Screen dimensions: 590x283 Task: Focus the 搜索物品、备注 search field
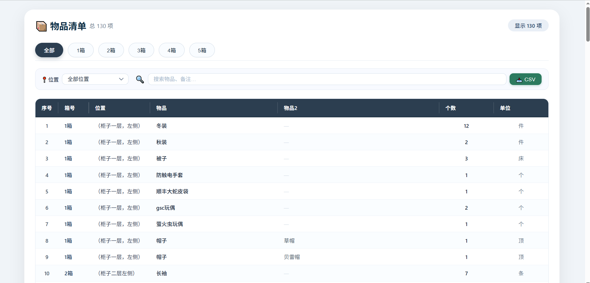pyautogui.click(x=327, y=79)
